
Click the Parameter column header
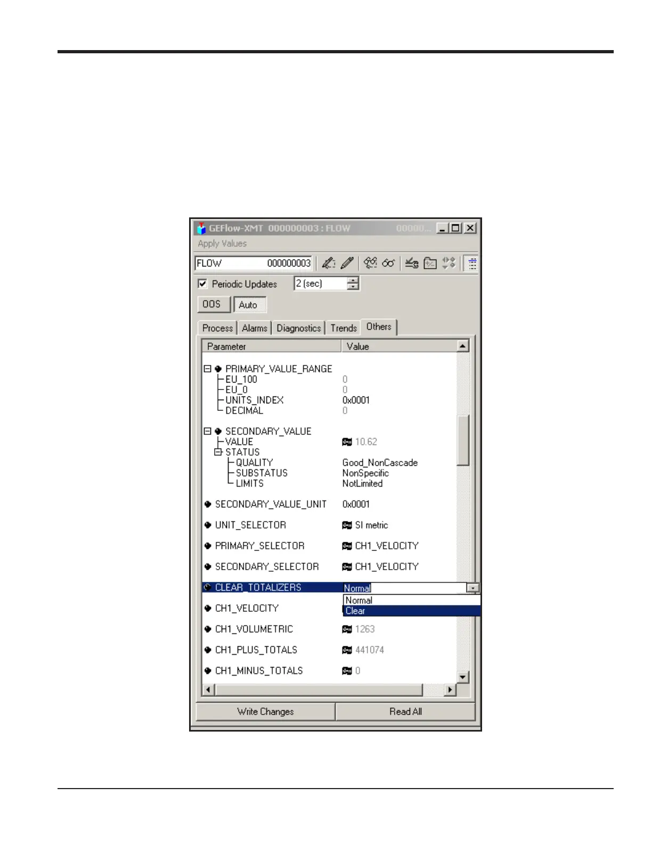click(272, 346)
